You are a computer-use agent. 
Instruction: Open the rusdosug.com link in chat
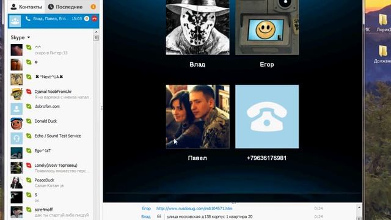(194, 208)
